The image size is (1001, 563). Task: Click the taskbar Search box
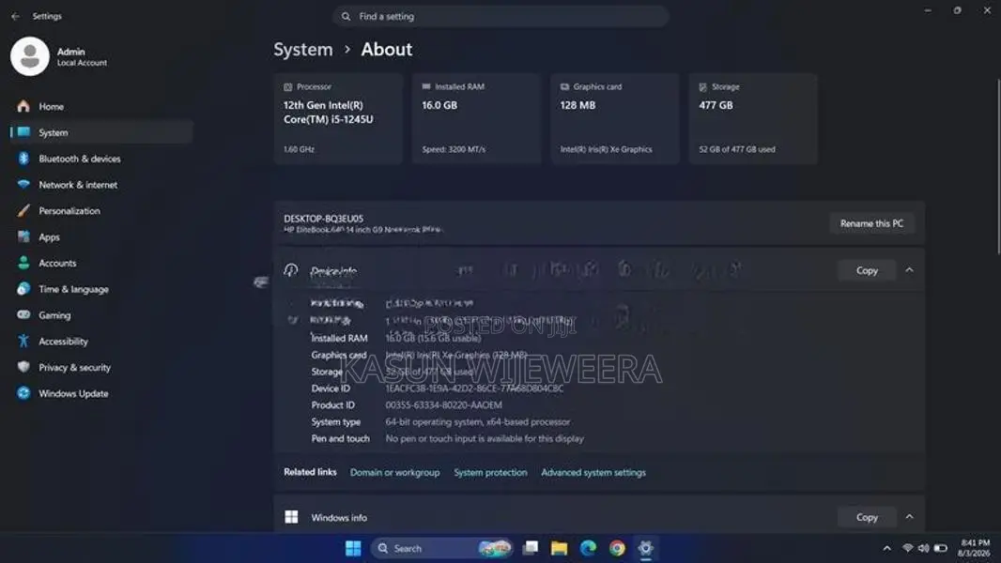(443, 548)
